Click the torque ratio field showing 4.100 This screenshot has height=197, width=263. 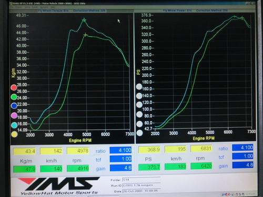coord(120,150)
